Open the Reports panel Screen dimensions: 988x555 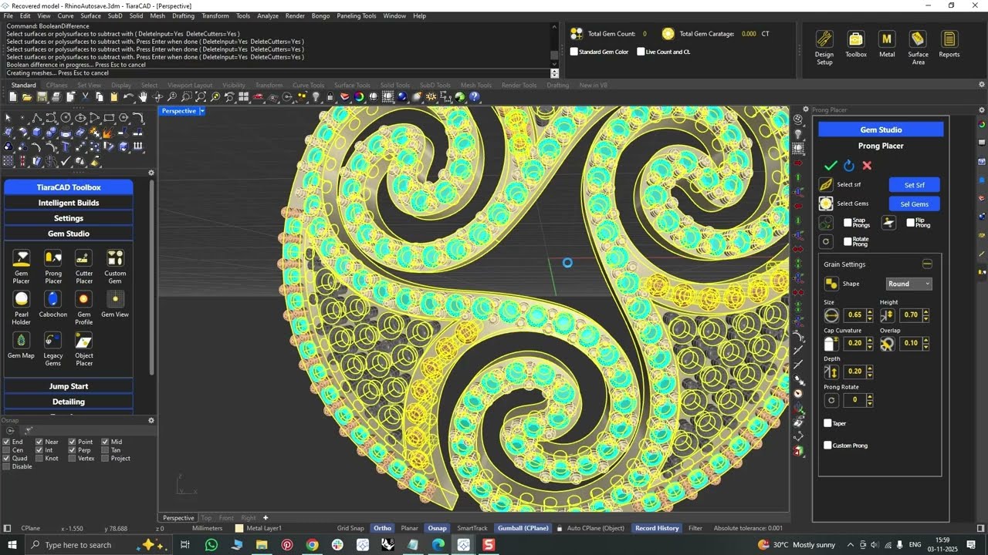[949, 45]
